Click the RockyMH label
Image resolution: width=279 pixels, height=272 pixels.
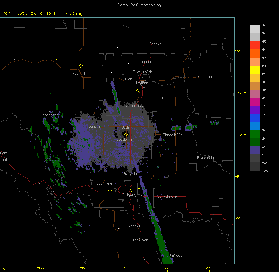pos(79,73)
